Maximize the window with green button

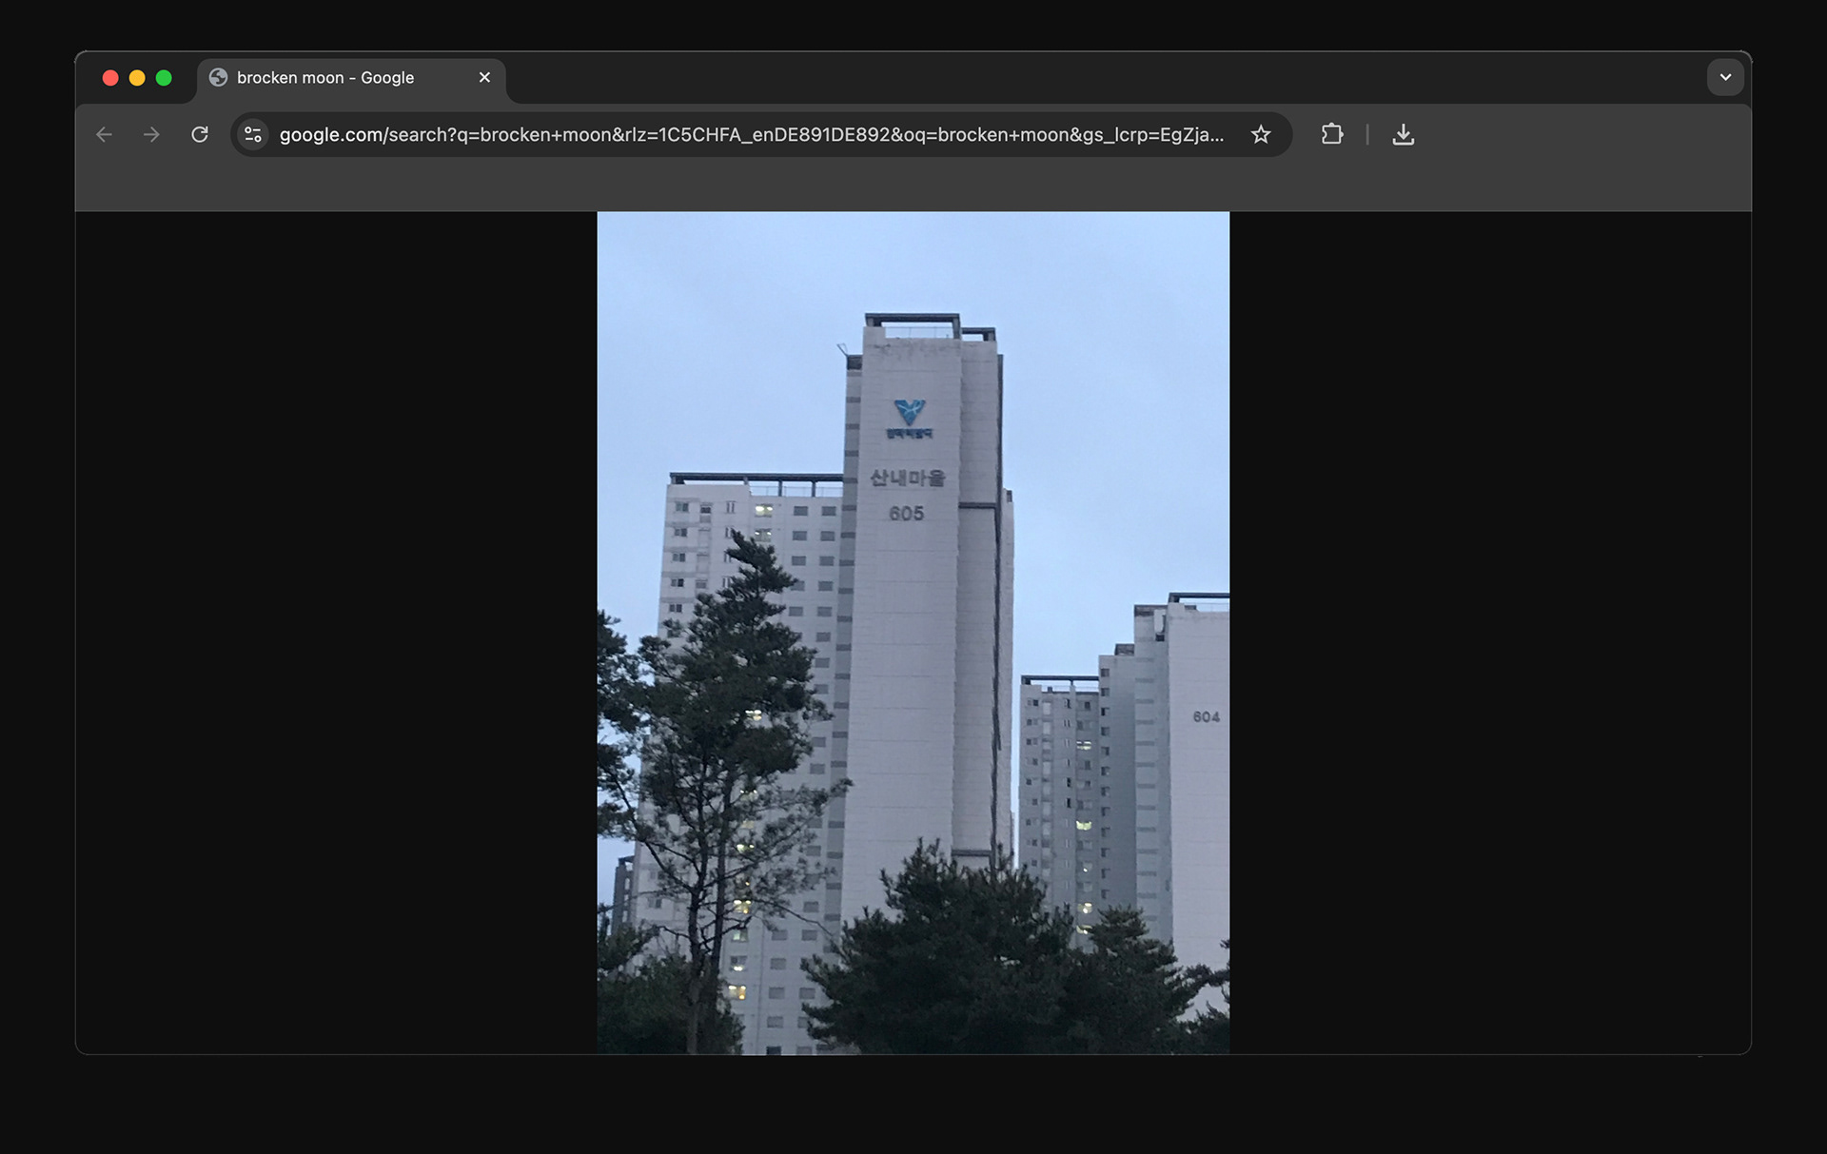[164, 78]
